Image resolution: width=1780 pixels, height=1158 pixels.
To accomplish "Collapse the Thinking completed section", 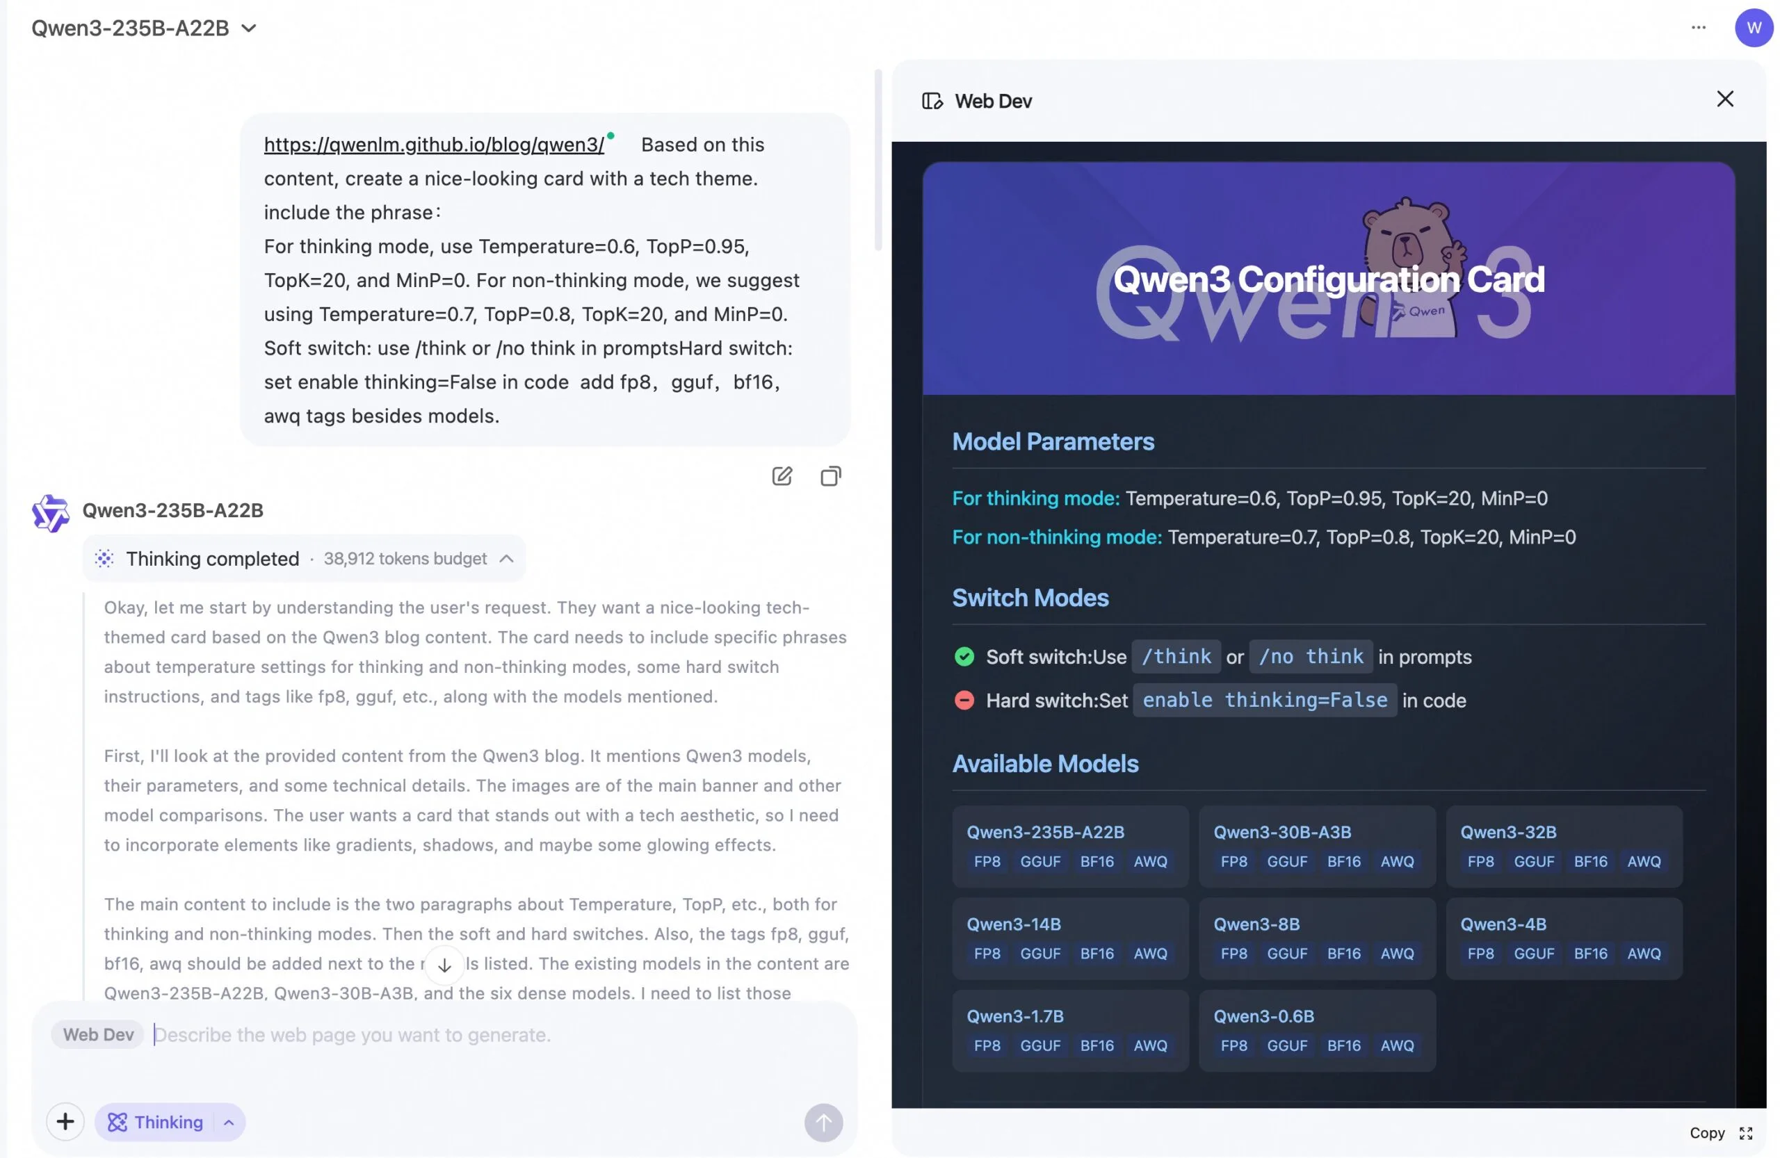I will click(506, 558).
